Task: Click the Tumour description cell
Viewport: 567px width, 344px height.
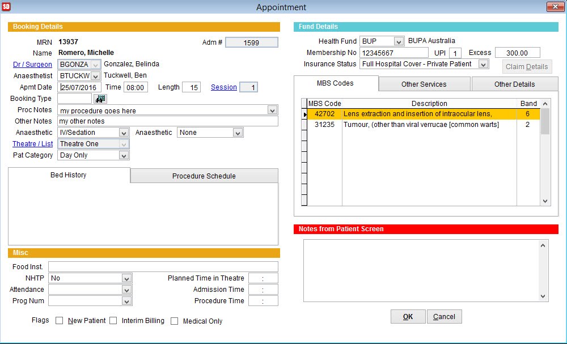Action: pyautogui.click(x=429, y=125)
